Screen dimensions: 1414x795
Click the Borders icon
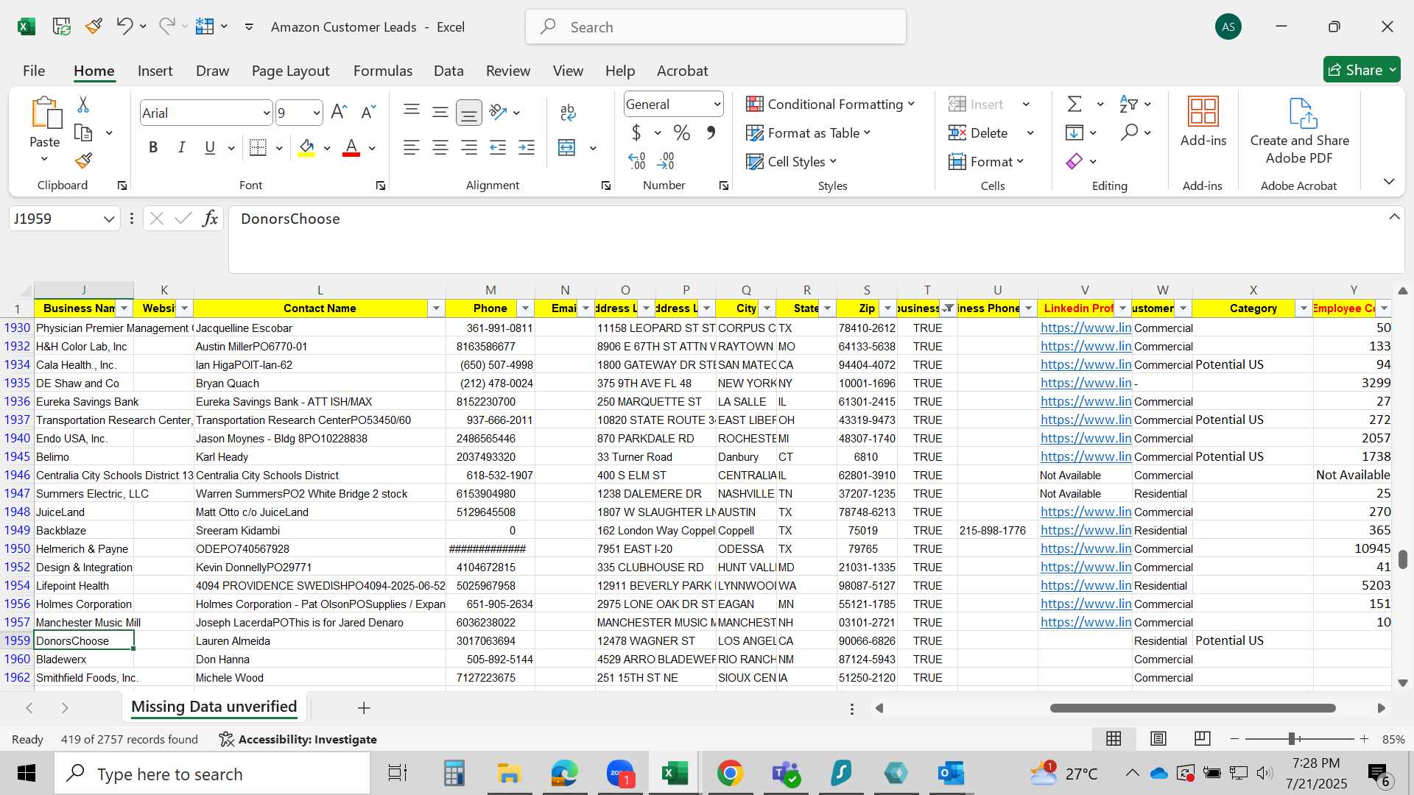pos(258,148)
